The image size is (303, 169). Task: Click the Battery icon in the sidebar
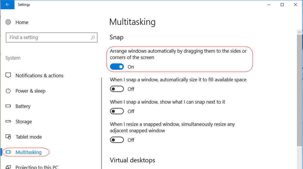tap(8, 106)
